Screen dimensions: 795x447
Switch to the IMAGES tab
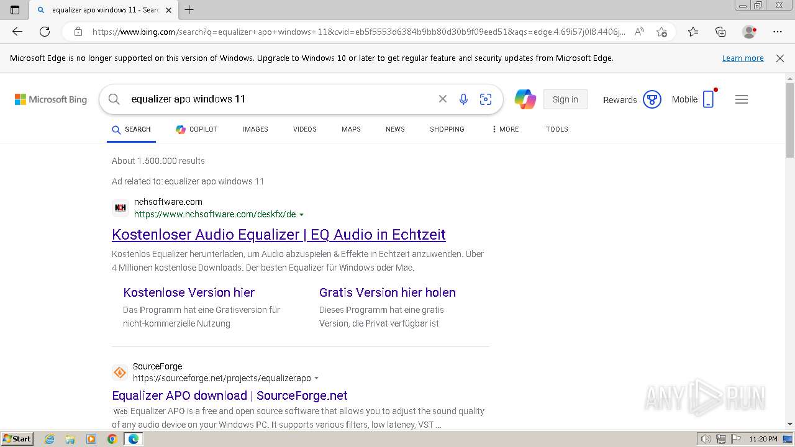pyautogui.click(x=255, y=129)
